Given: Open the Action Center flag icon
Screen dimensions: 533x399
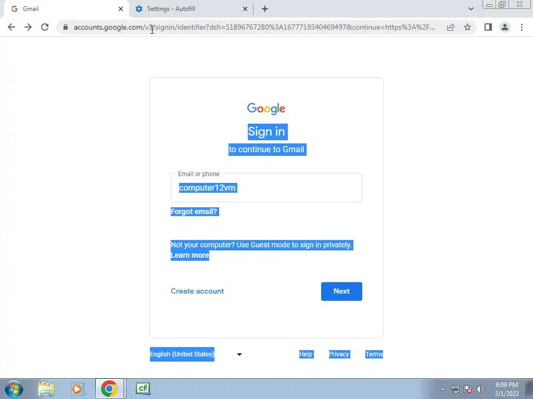Looking at the screenshot, I should (x=468, y=389).
